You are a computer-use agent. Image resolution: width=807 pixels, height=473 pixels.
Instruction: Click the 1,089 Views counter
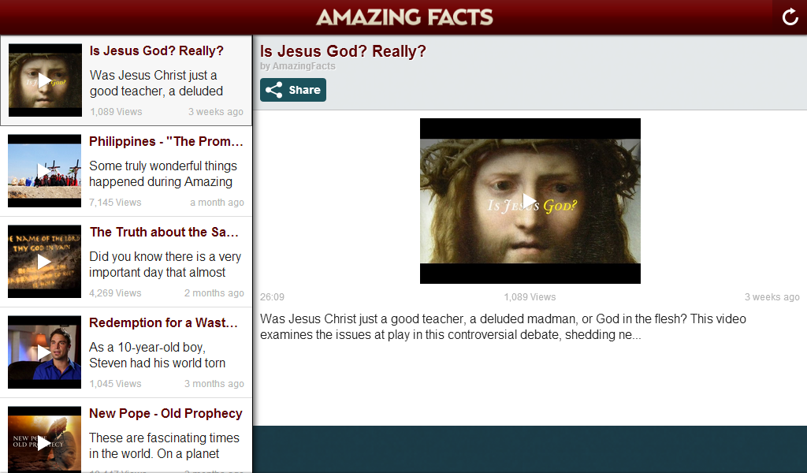coord(530,297)
